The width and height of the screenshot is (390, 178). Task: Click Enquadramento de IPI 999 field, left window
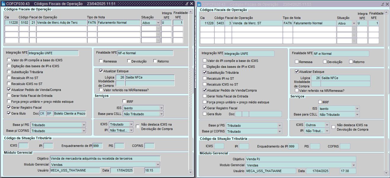coord(97,146)
